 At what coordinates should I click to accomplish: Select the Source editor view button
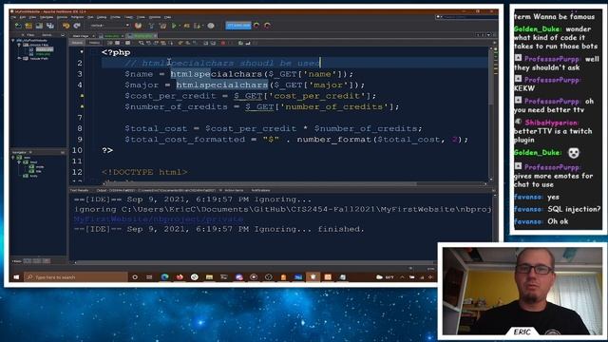[x=77, y=43]
